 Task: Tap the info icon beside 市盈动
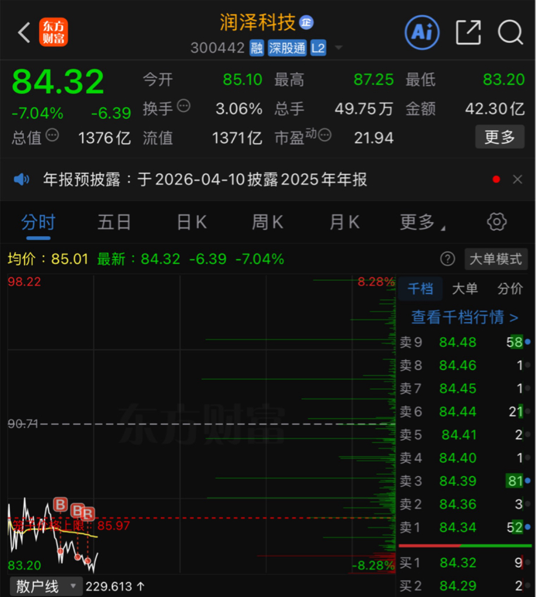pos(325,135)
